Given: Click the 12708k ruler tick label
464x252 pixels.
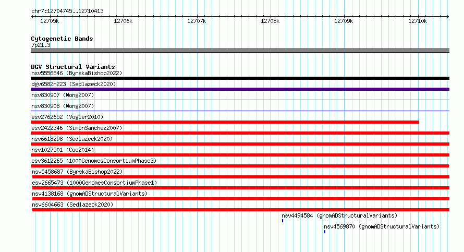Looking at the screenshot, I should pyautogui.click(x=270, y=21).
